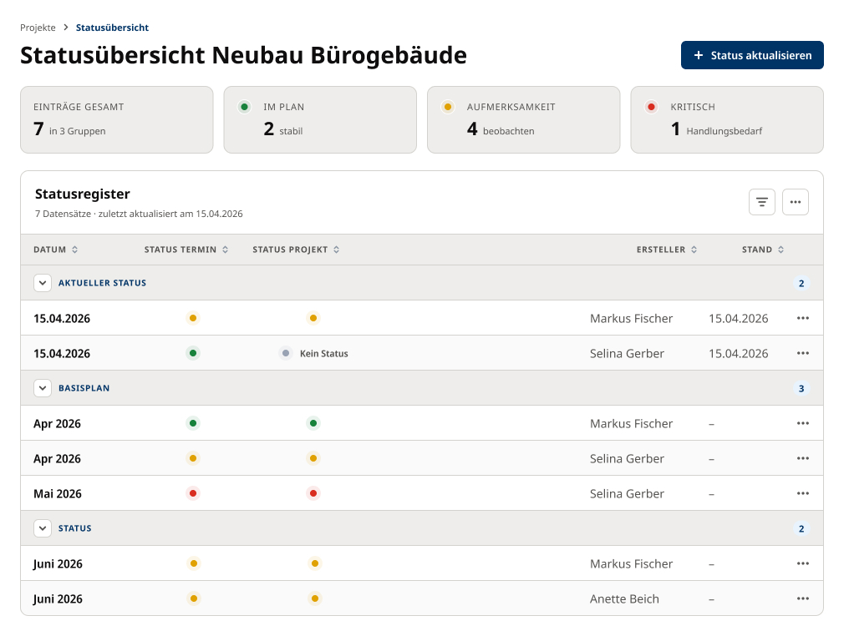This screenshot has width=844, height=636.
Task: Click the yellow dot in Aufmerksamkeit card
Action: coord(448,107)
